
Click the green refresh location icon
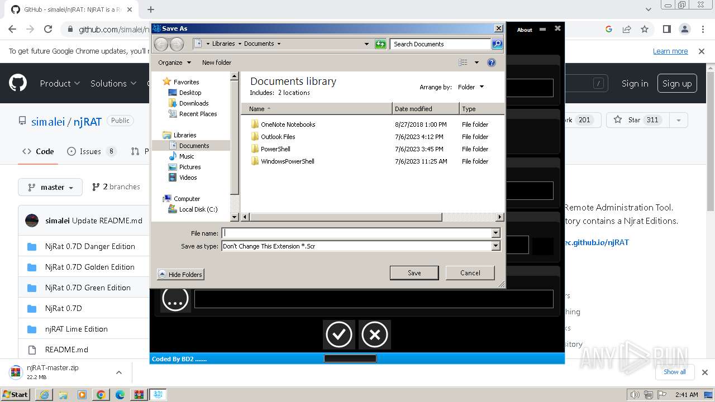pyautogui.click(x=380, y=44)
